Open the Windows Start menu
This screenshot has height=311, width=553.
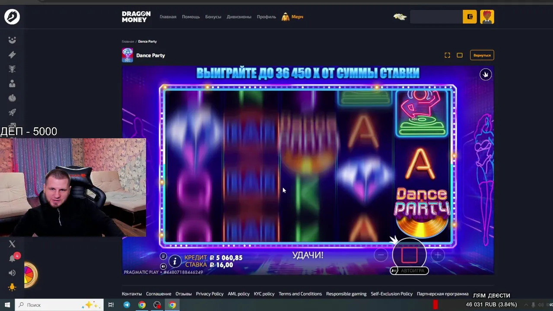coord(7,305)
